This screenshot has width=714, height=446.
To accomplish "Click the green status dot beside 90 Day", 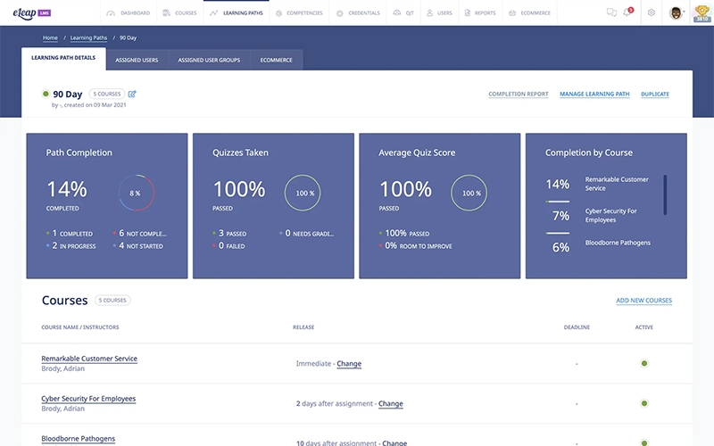I will coord(46,94).
